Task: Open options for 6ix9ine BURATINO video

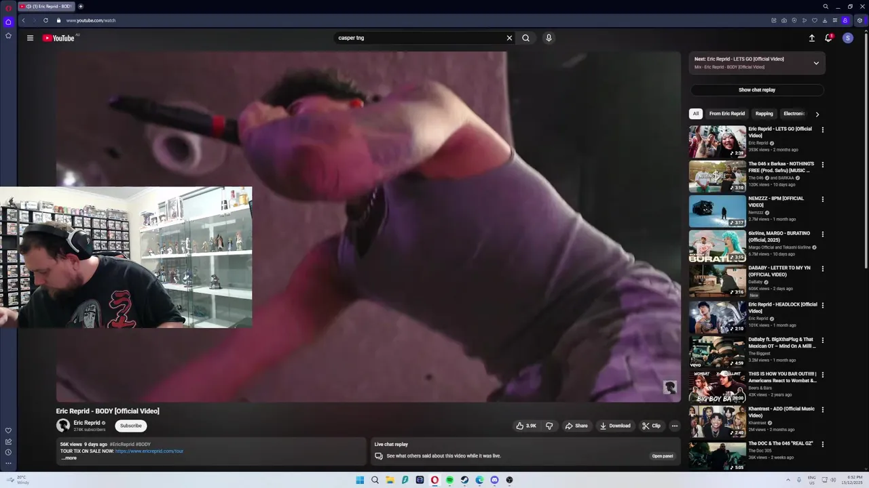Action: (x=823, y=234)
